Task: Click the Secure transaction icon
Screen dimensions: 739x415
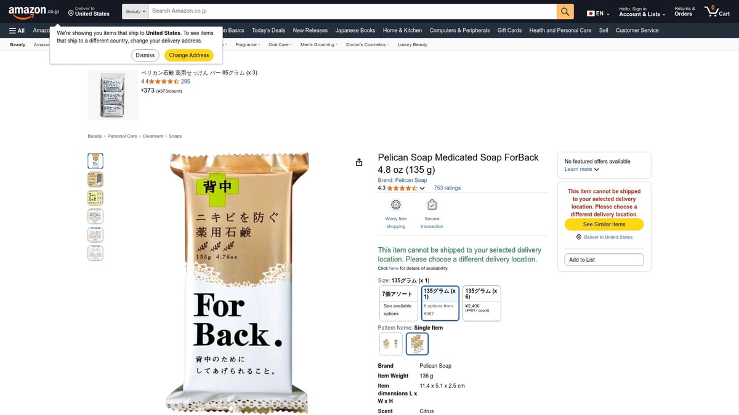Action: pyautogui.click(x=432, y=205)
